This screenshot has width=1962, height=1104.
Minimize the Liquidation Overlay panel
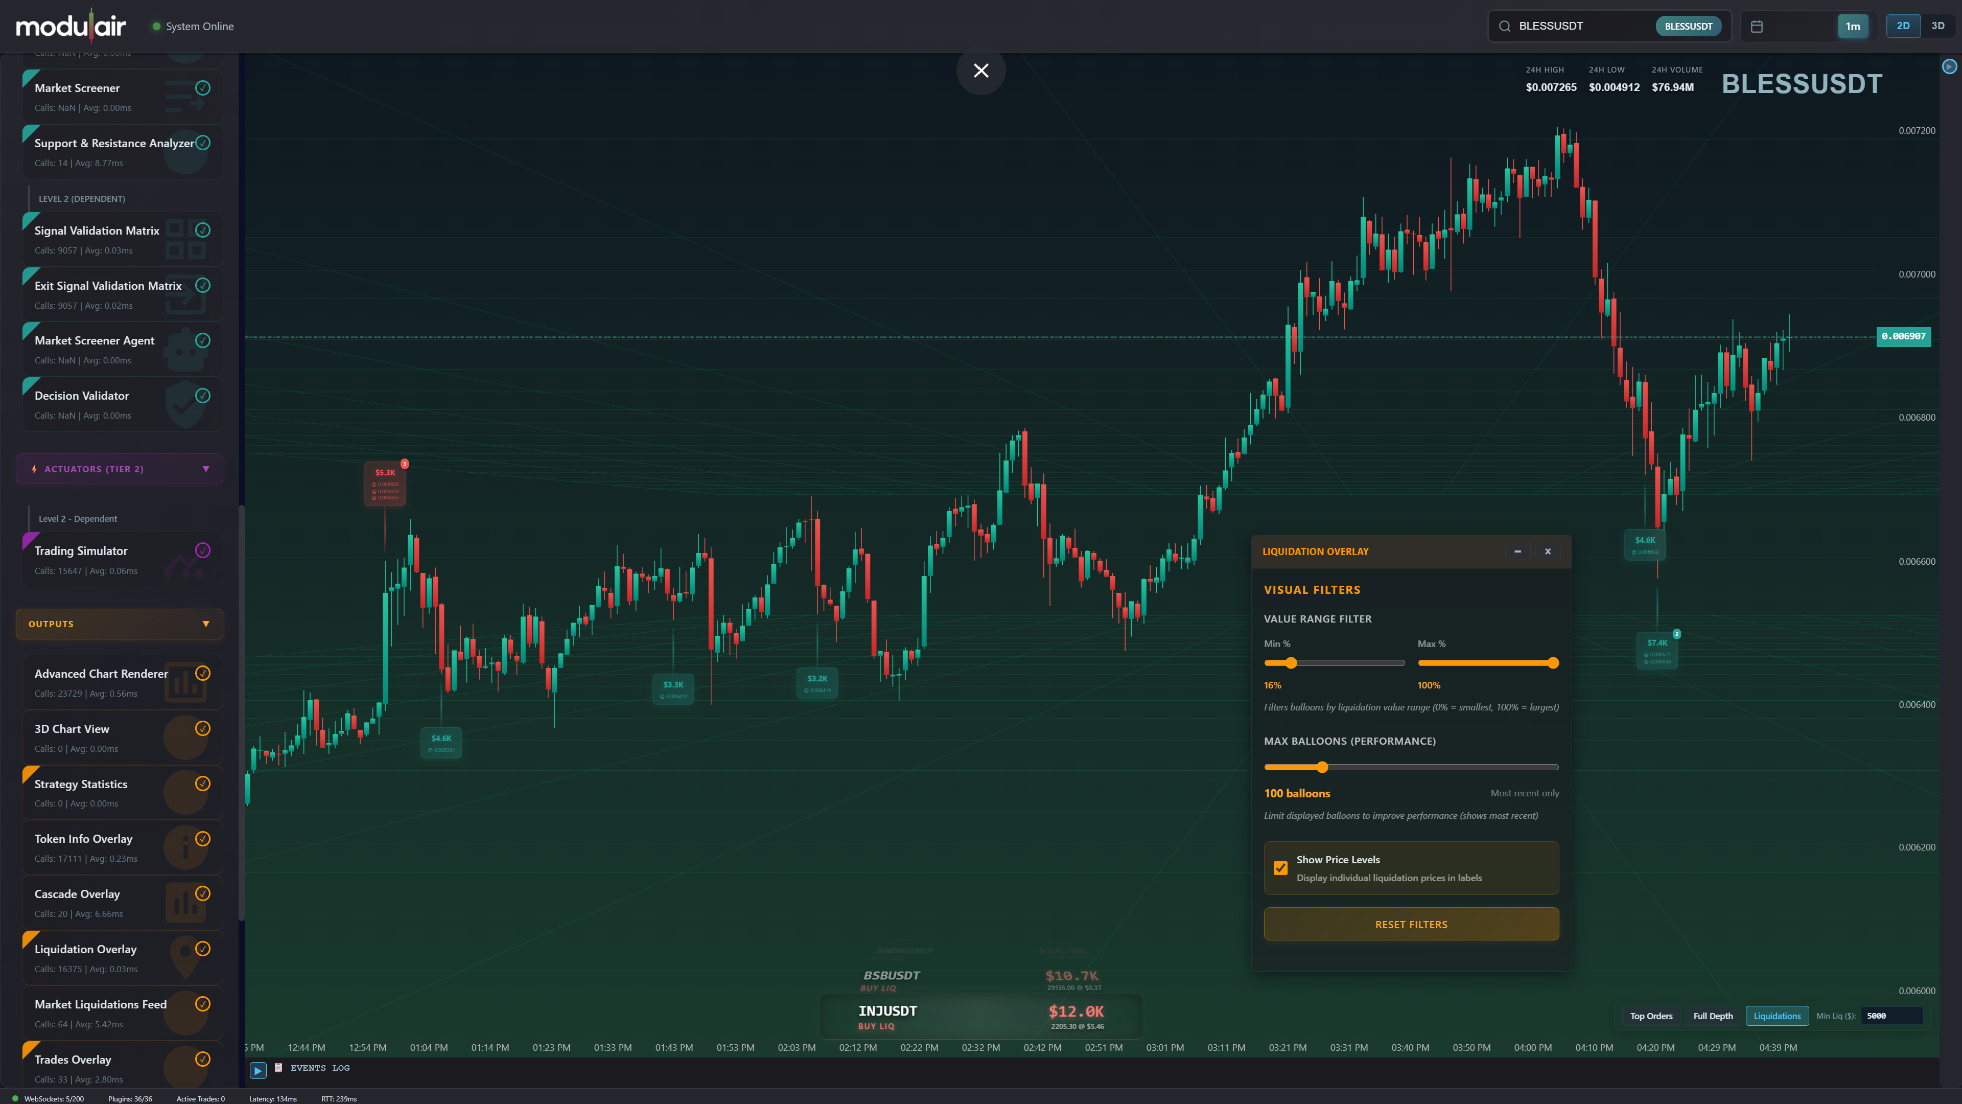pyautogui.click(x=1517, y=551)
